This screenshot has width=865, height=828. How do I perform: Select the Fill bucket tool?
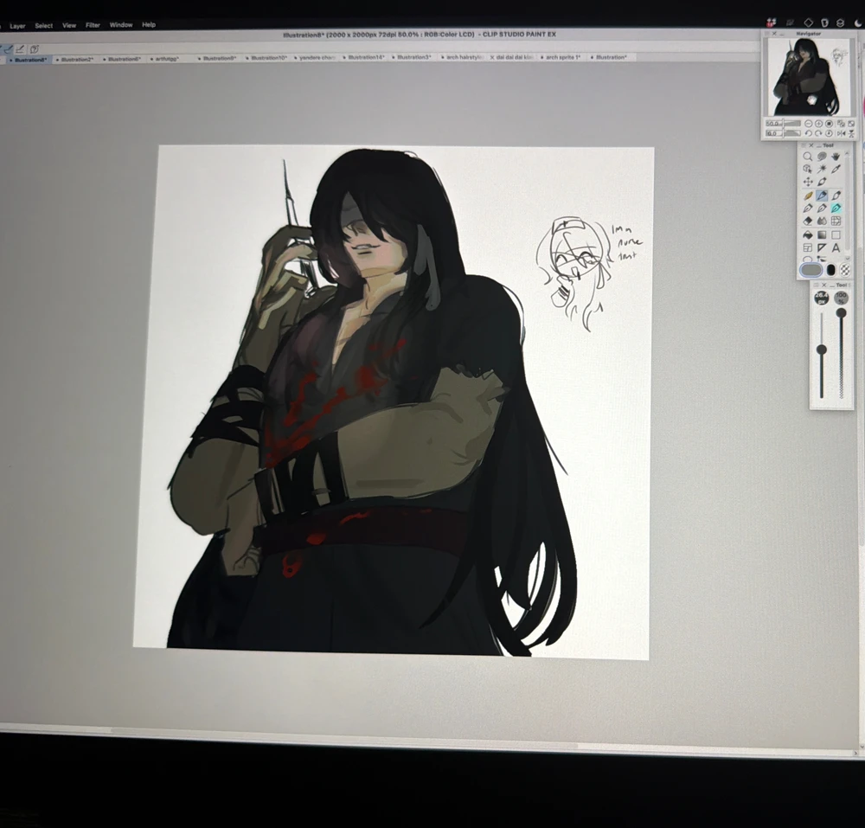808,234
